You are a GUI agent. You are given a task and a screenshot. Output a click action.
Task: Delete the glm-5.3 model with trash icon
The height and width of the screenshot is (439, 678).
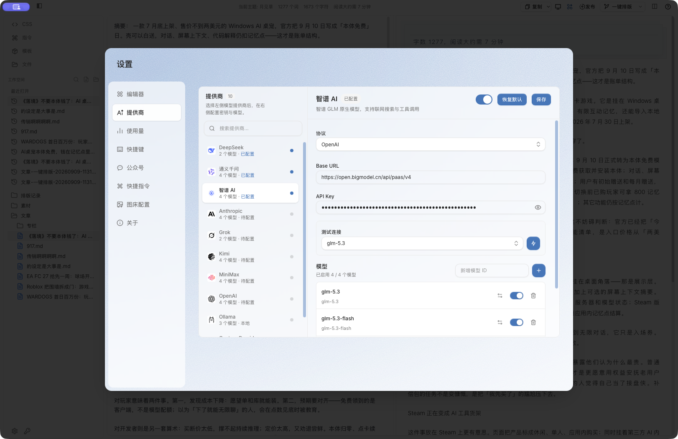coord(533,296)
